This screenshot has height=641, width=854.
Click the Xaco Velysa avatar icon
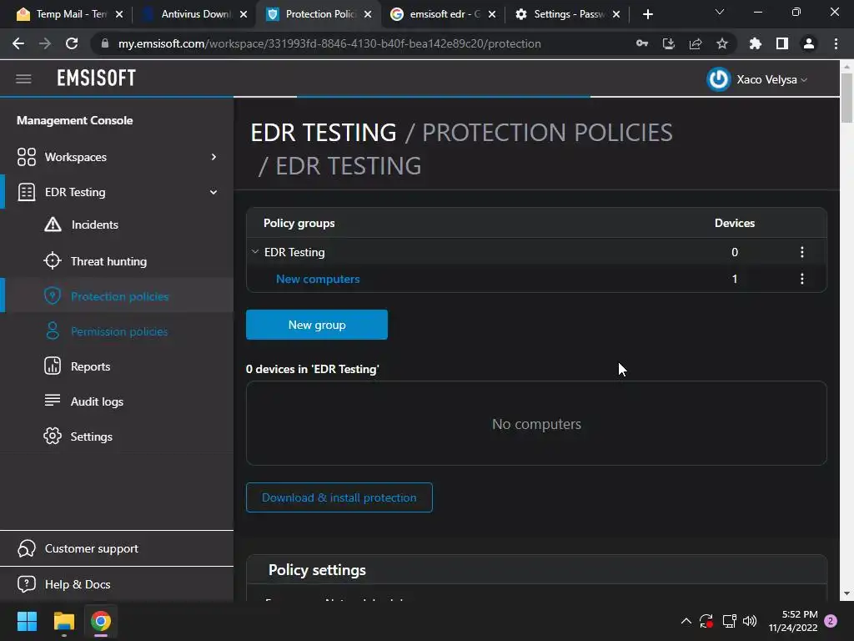point(718,79)
